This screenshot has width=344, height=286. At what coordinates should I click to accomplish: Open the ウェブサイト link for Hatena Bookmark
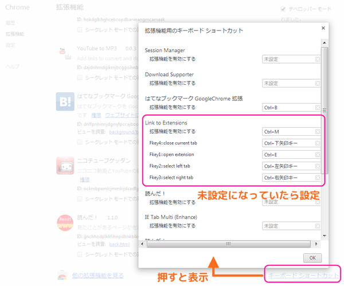pyautogui.click(x=122, y=115)
